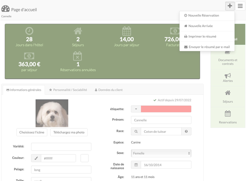
Task: Click Choisissez l'icône button
Action: tap(32, 132)
